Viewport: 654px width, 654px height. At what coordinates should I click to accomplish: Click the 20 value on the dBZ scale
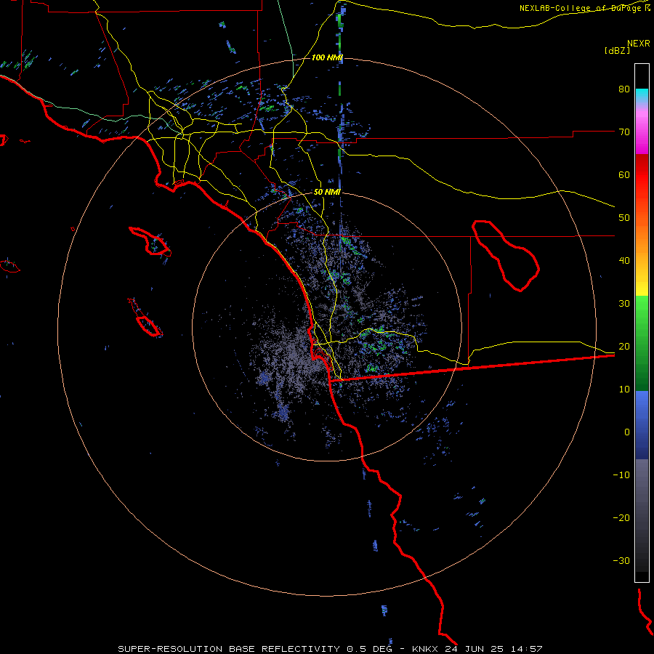[x=624, y=346]
